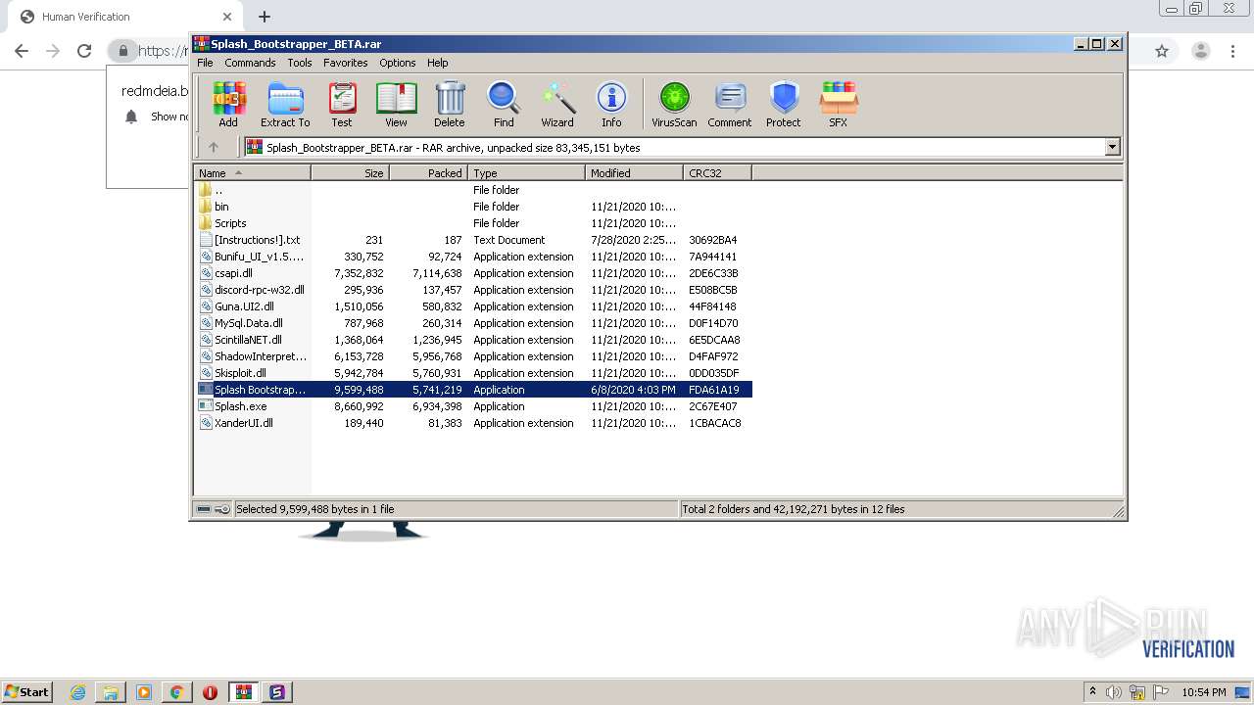Sort files by Name column
Image resolution: width=1254 pixels, height=705 pixels.
coord(253,172)
